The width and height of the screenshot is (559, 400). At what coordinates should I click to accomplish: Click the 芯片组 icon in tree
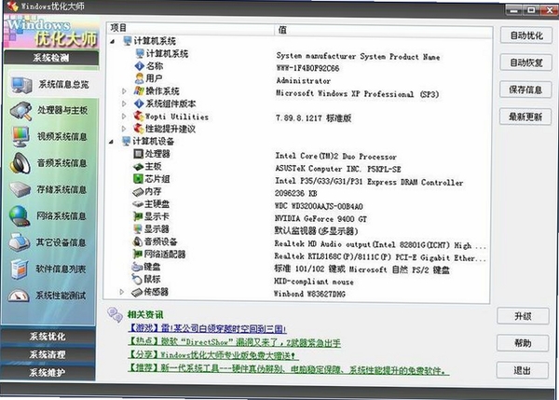point(138,179)
